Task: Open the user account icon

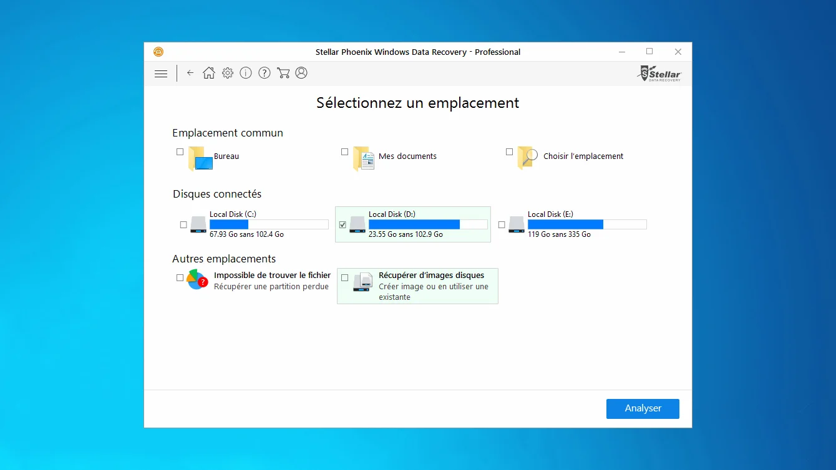Action: [301, 73]
